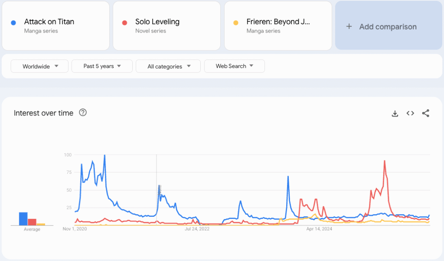Open the All categories dropdown
The height and width of the screenshot is (261, 444).
[x=168, y=66]
